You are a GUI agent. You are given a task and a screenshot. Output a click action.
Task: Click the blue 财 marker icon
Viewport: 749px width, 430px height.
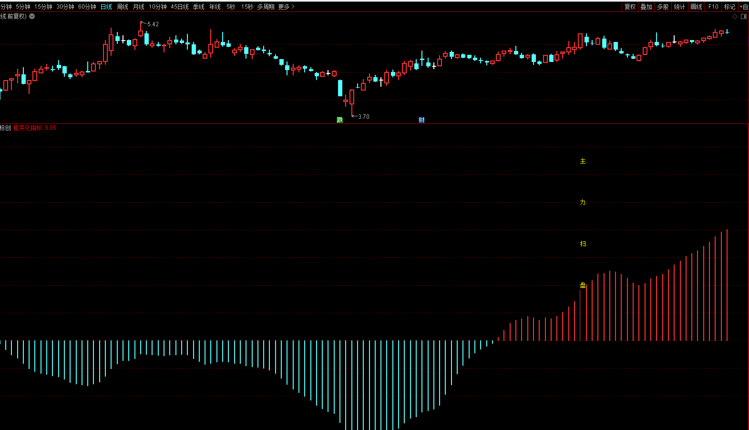(421, 120)
